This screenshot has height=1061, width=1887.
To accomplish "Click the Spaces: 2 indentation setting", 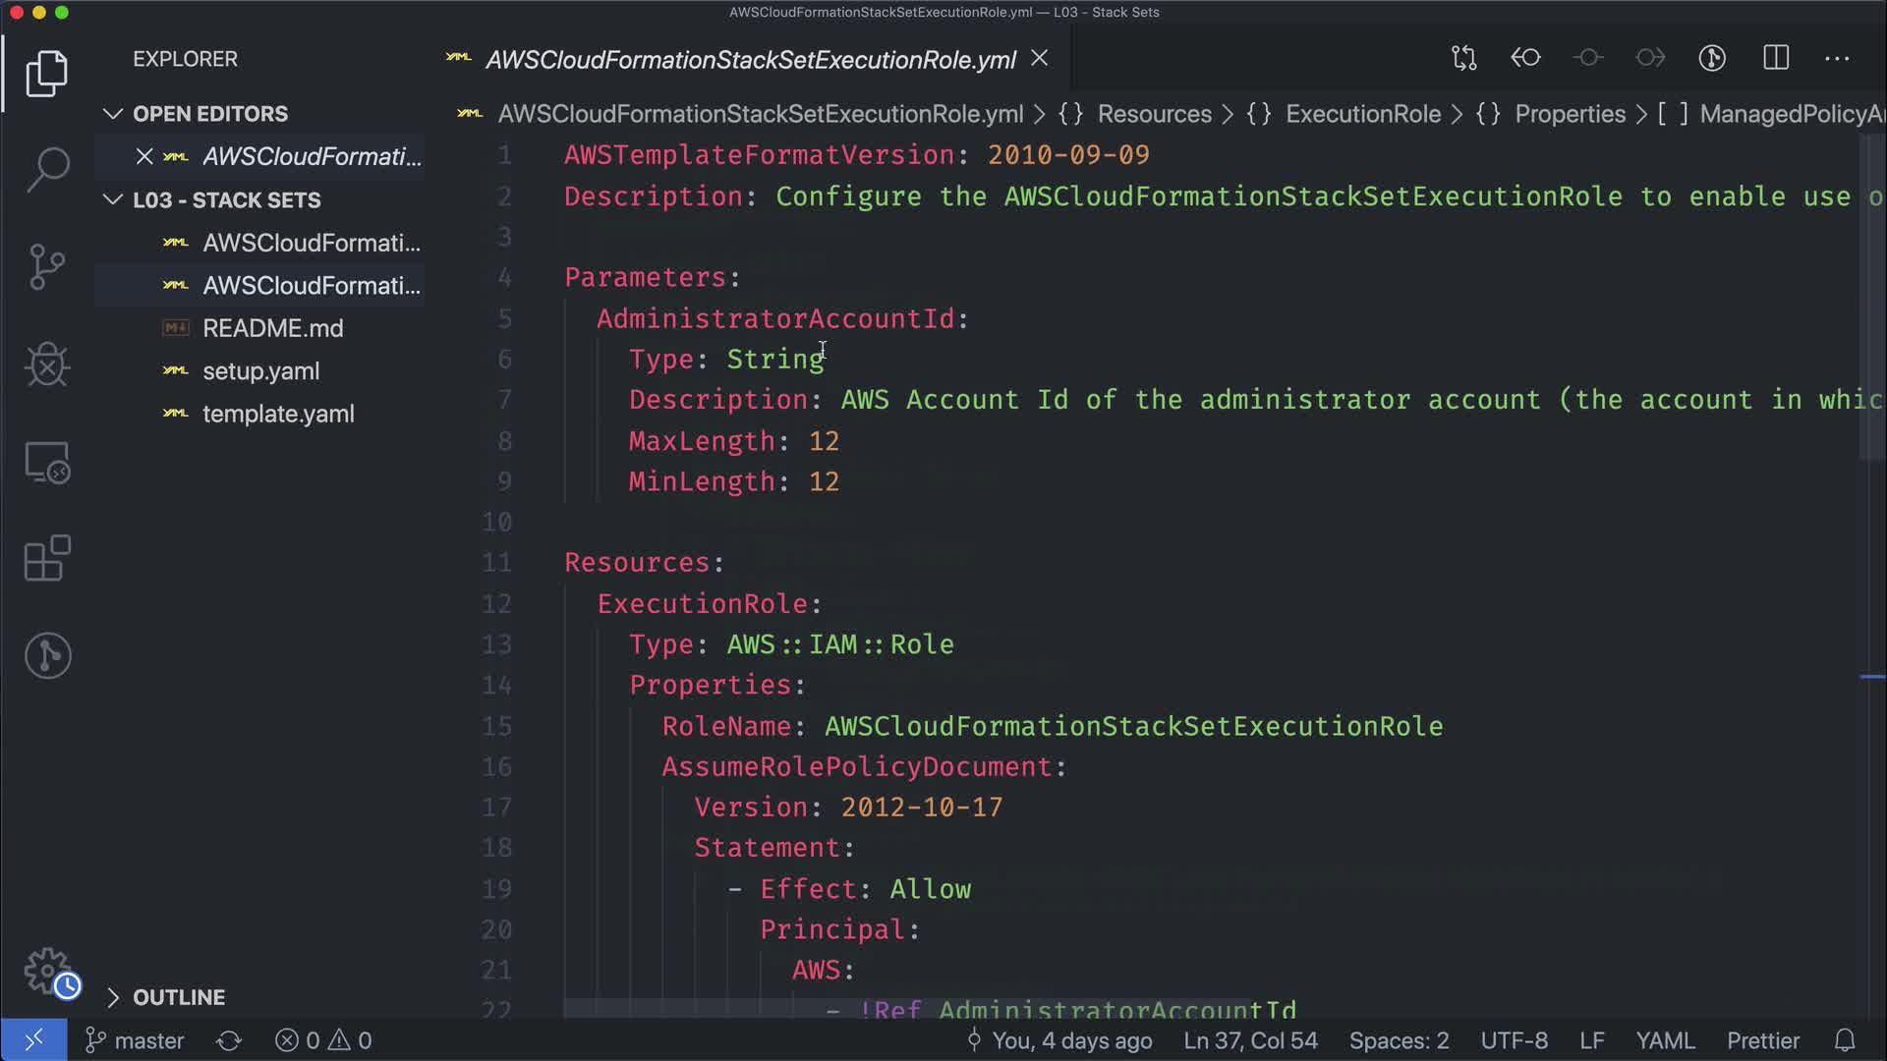I will (1398, 1040).
